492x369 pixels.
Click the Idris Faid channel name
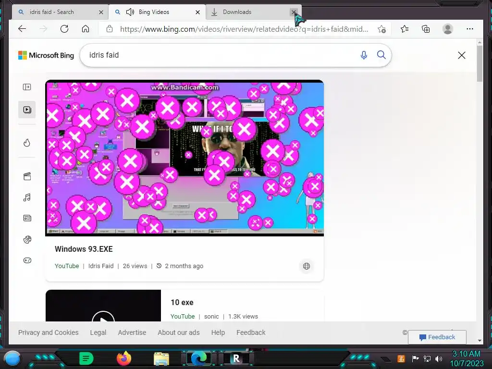click(x=101, y=266)
